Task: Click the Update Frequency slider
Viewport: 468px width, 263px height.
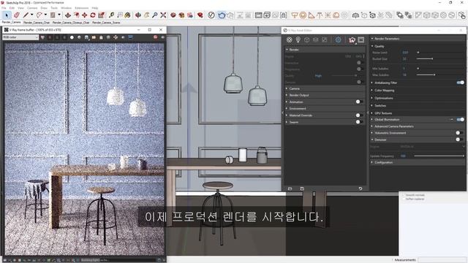Action: pos(439,156)
